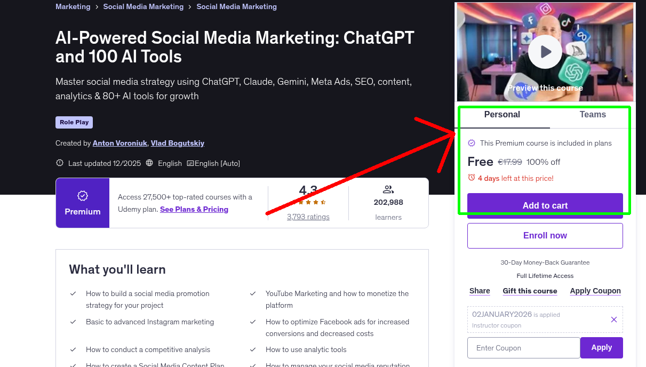Dismiss the applied 02JANUARY2026 coupon
646x367 pixels.
pyautogui.click(x=613, y=319)
